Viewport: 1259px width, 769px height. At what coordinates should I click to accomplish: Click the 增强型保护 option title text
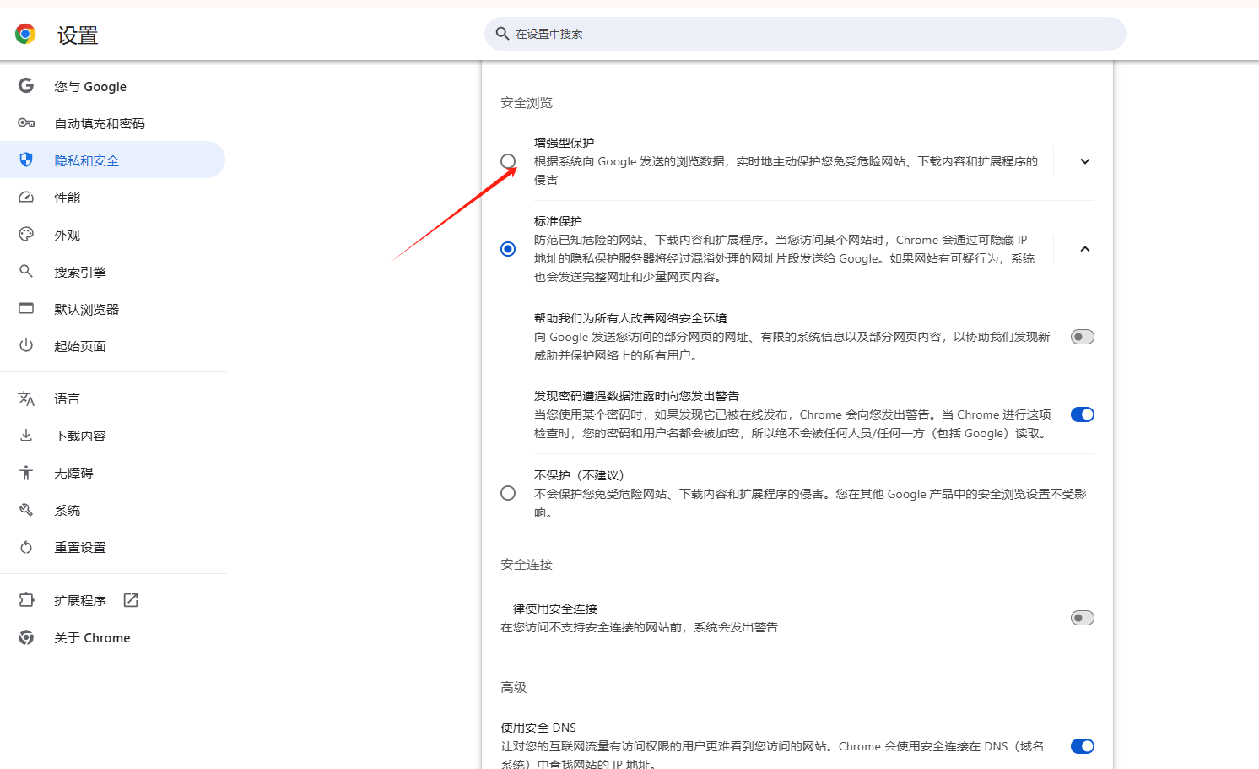(564, 143)
